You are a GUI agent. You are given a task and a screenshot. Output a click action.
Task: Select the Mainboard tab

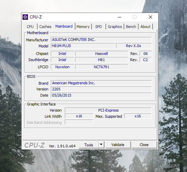(64, 26)
